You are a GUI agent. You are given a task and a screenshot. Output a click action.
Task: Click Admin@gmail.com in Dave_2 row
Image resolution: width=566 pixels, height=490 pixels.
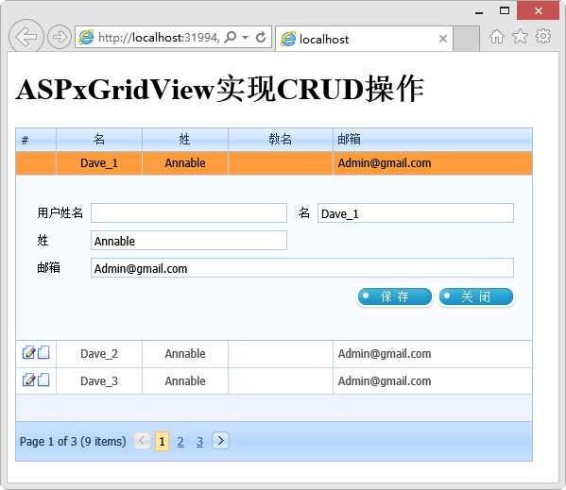[385, 354]
